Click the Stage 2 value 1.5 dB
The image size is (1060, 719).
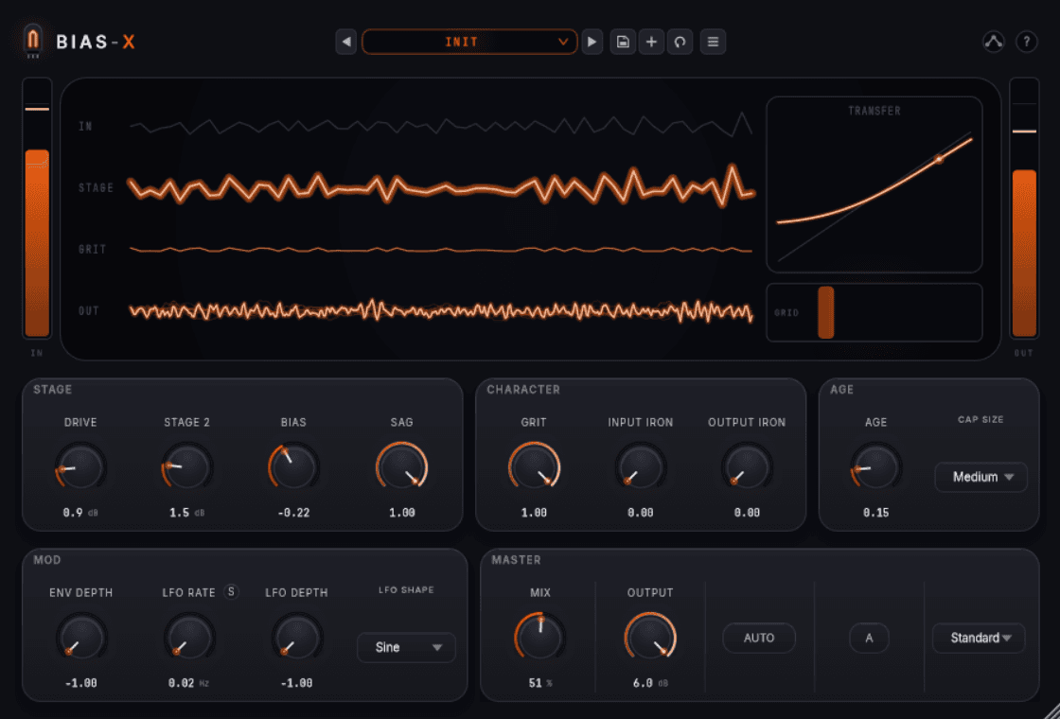187,513
